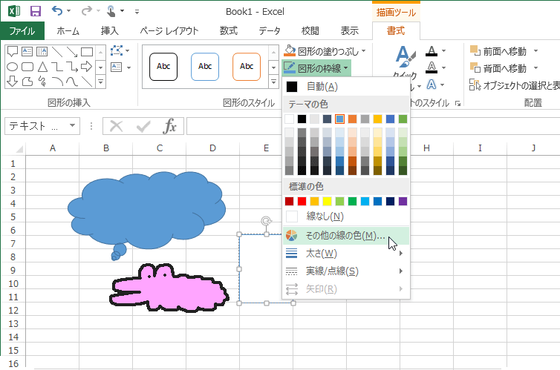Click 前面へ移動 bring forward

tap(498, 51)
